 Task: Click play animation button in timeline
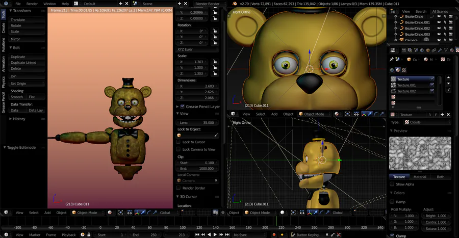215,234
